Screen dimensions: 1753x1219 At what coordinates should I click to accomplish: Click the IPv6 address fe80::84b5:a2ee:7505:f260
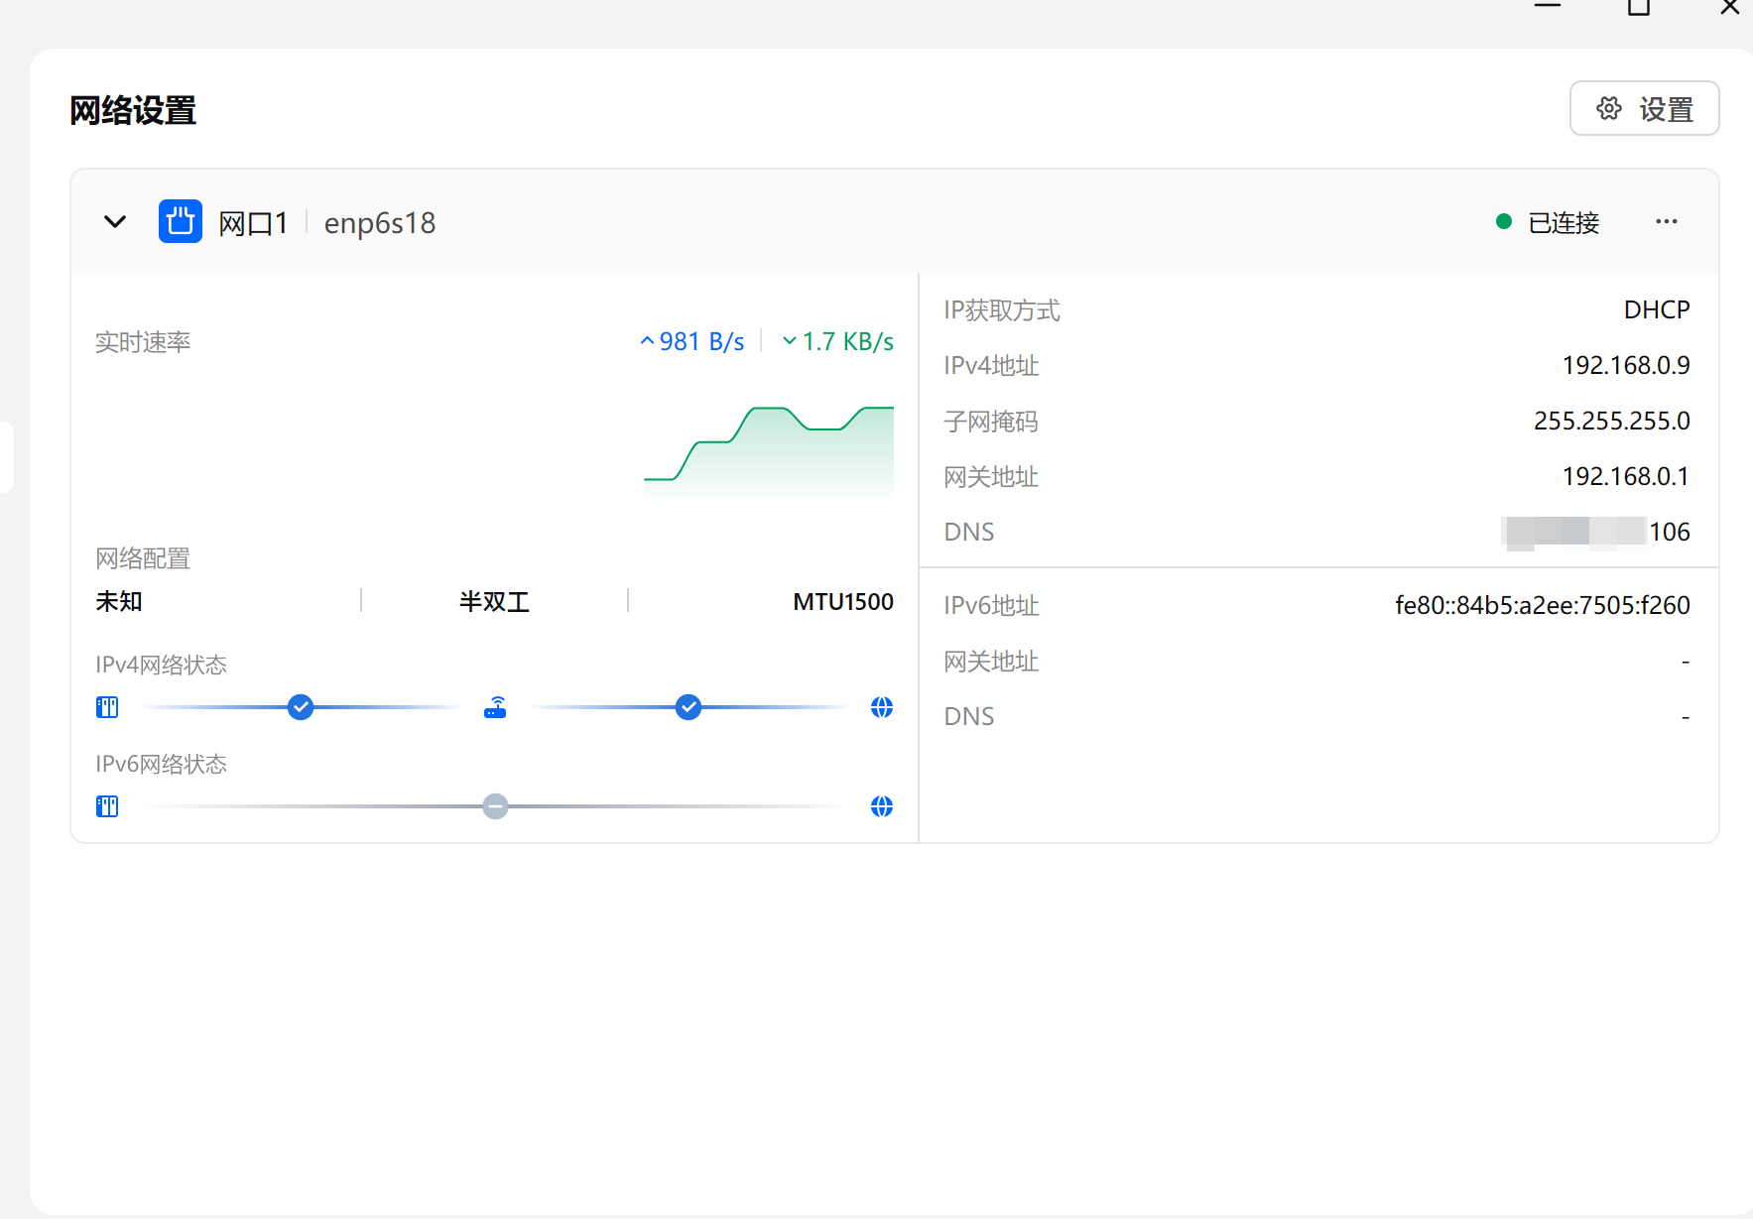coord(1542,606)
